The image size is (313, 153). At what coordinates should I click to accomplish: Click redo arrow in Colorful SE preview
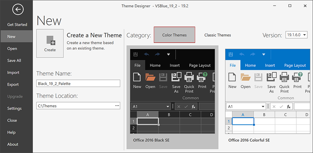click(x=252, y=54)
